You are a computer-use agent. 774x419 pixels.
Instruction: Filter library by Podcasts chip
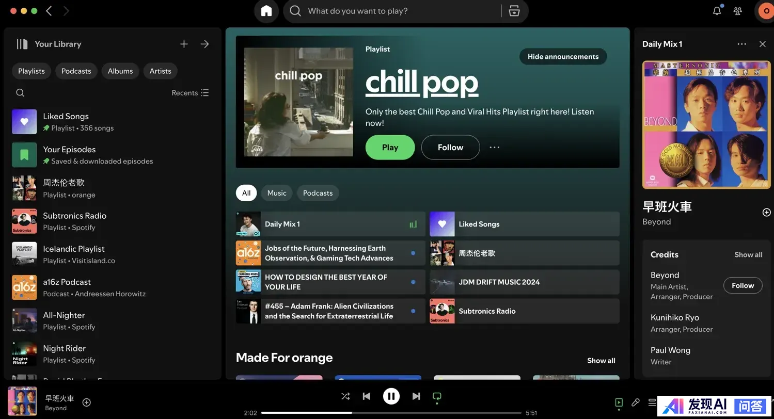pos(76,71)
